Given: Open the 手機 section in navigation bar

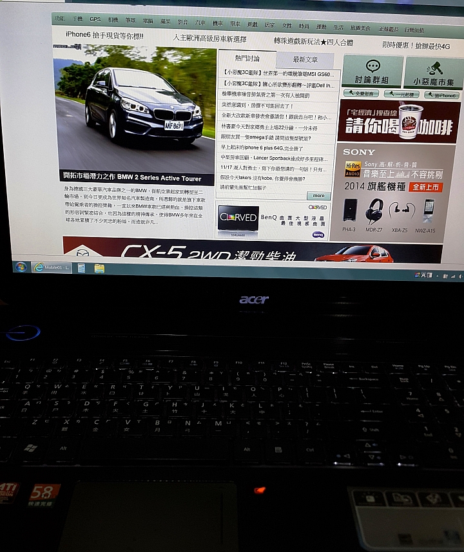Looking at the screenshot, I should tap(77, 19).
